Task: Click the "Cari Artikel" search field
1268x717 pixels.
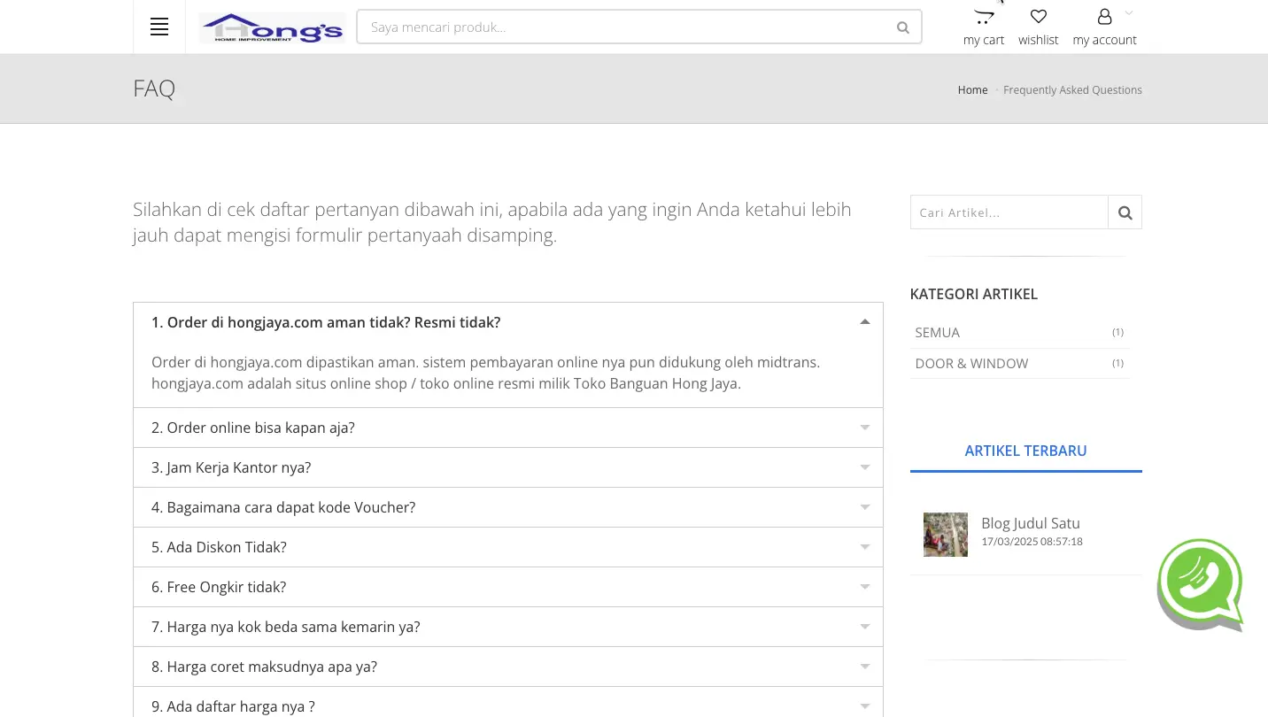Action: tap(1009, 212)
